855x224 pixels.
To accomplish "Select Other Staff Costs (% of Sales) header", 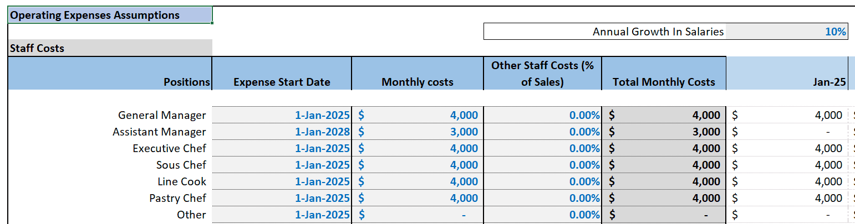I will [542, 74].
